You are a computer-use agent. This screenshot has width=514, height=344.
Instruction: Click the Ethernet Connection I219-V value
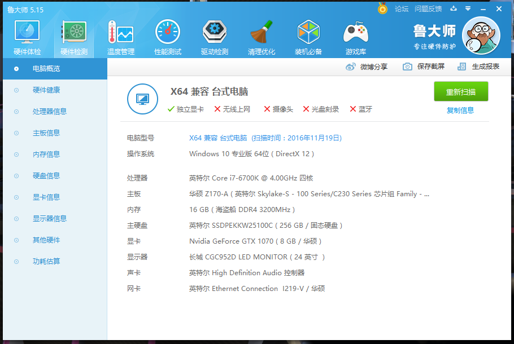tap(257, 289)
